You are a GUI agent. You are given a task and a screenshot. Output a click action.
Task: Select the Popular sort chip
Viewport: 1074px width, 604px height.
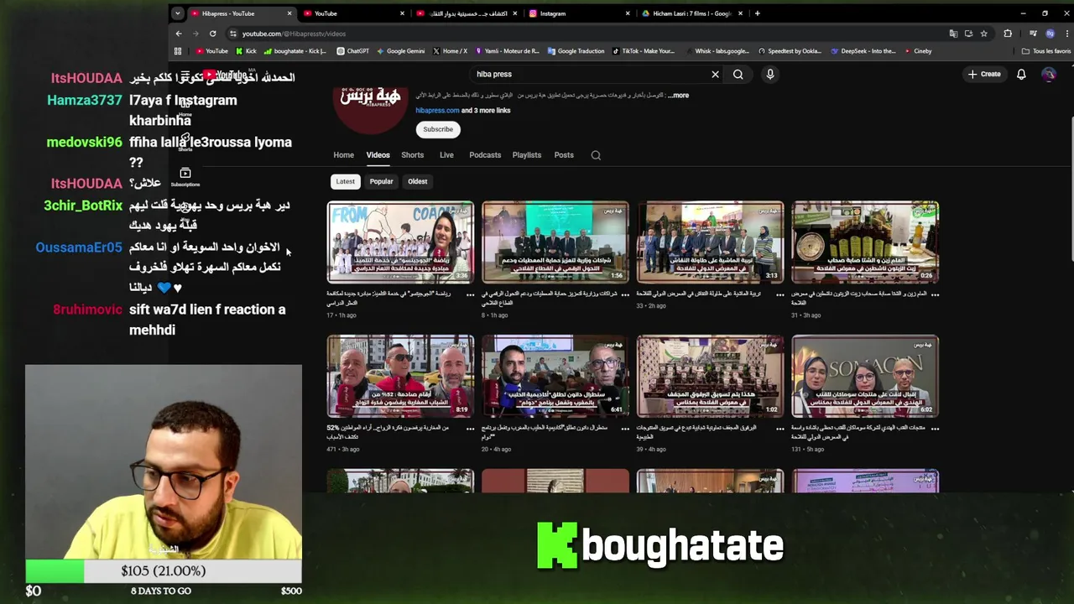pyautogui.click(x=381, y=181)
